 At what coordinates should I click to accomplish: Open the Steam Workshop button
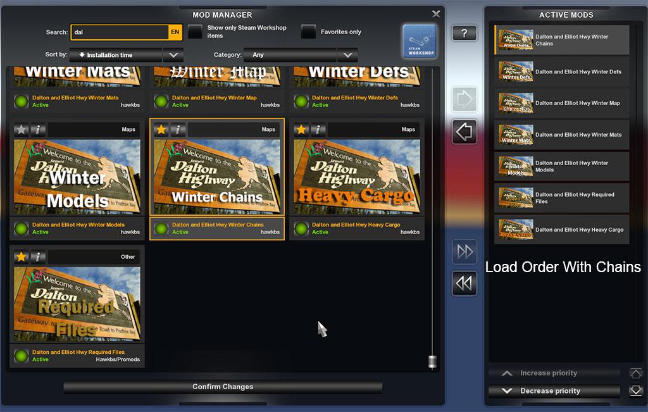point(419,42)
